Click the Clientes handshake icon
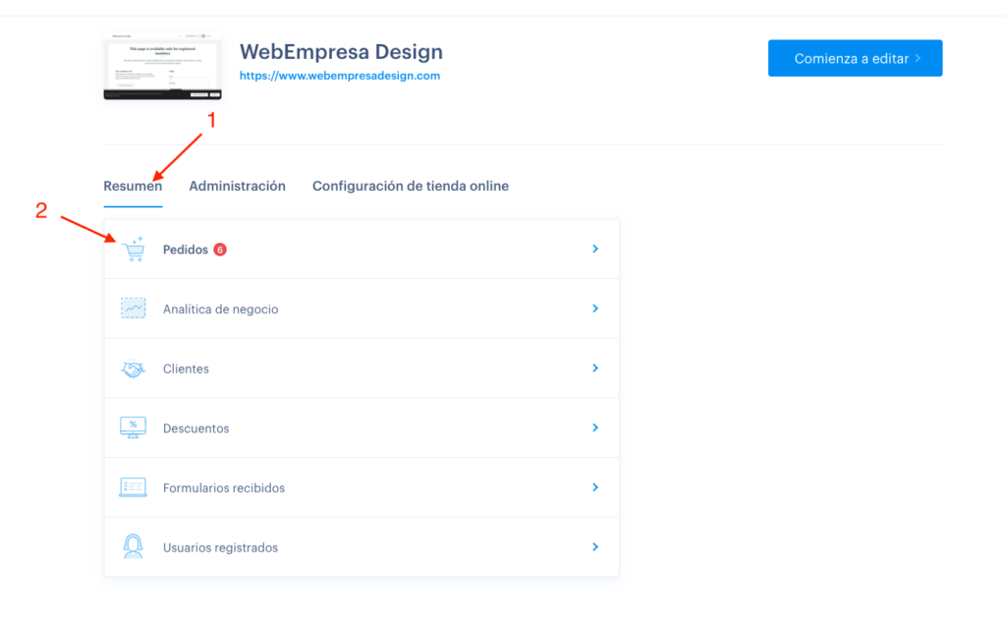The height and width of the screenshot is (627, 1006). [x=133, y=369]
